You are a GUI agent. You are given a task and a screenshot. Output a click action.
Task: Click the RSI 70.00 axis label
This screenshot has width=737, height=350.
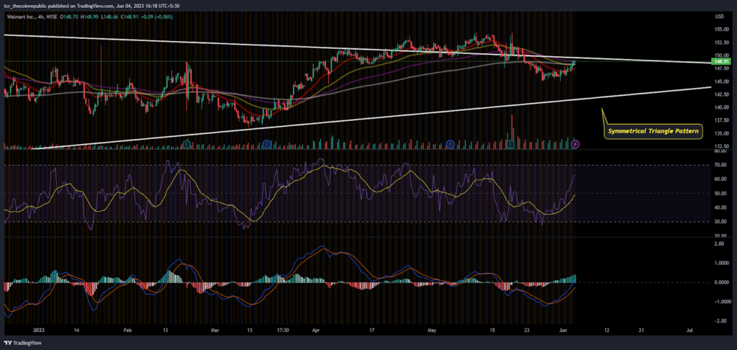pyautogui.click(x=720, y=165)
